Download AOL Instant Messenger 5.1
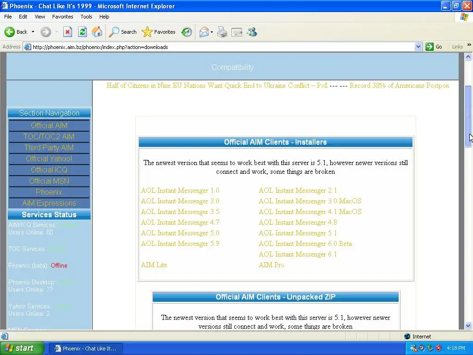Screen dimensions: 473x355 point(298,233)
